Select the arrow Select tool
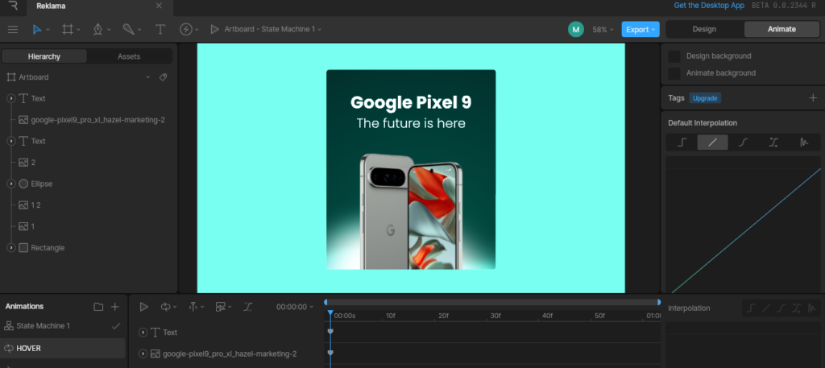The image size is (825, 368). tap(37, 30)
